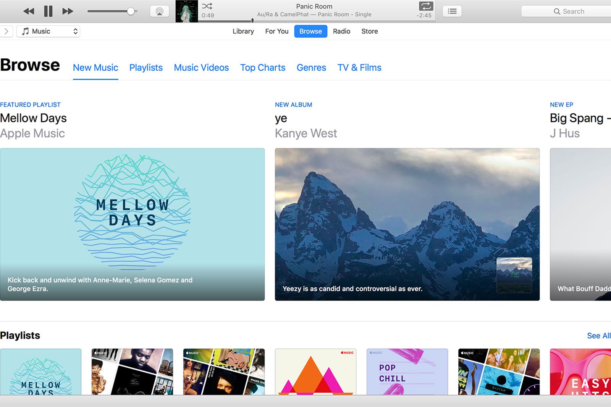Open the Mellow Days featured playlist banner
Viewport: 611px width, 407px height.
(x=132, y=224)
